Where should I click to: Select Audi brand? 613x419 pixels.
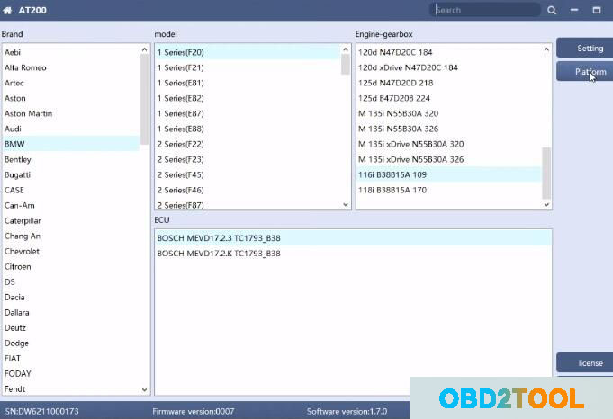click(71, 129)
